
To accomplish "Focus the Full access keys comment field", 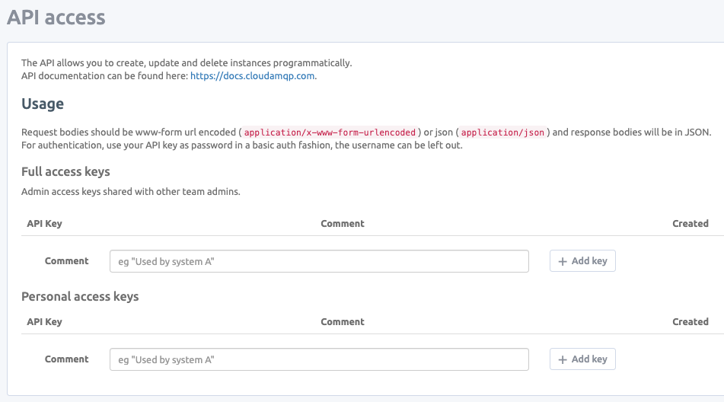I will [x=319, y=261].
